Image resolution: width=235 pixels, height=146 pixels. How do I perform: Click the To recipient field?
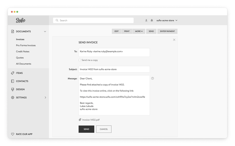click(114, 52)
